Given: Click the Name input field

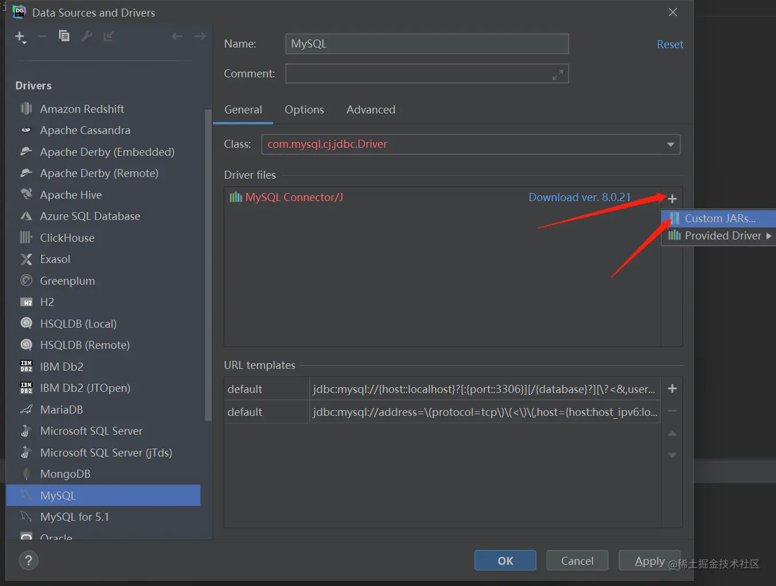Looking at the screenshot, I should coord(427,44).
